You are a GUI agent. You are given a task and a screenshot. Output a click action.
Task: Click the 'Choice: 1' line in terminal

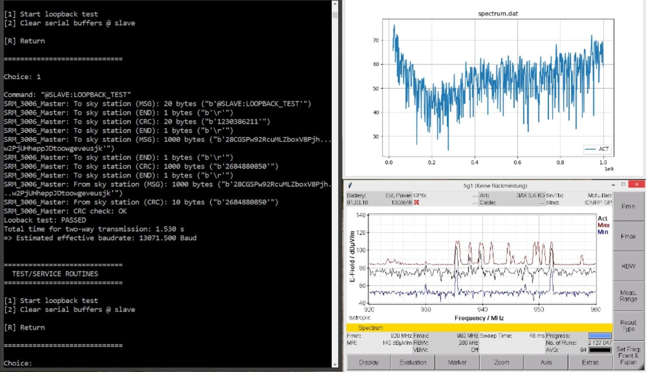(22, 77)
